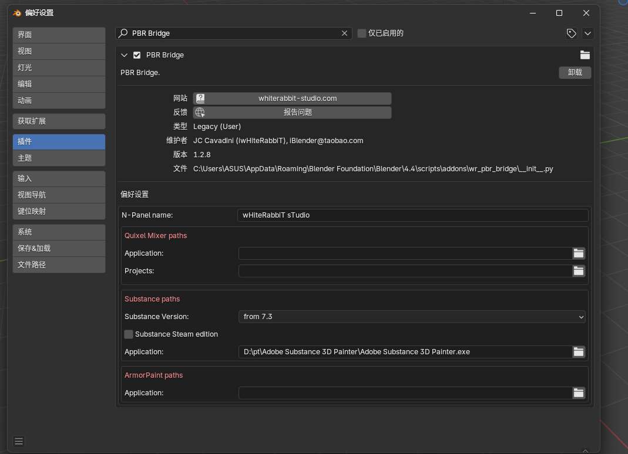Browse for the Quixel Mixer Application path

coord(578,253)
